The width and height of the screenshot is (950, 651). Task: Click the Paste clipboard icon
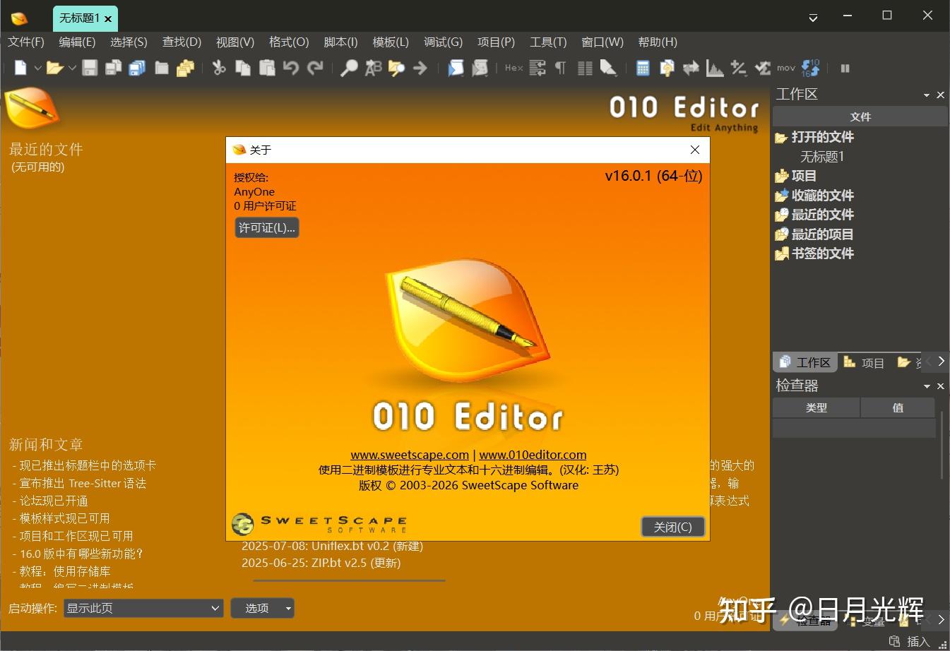267,68
